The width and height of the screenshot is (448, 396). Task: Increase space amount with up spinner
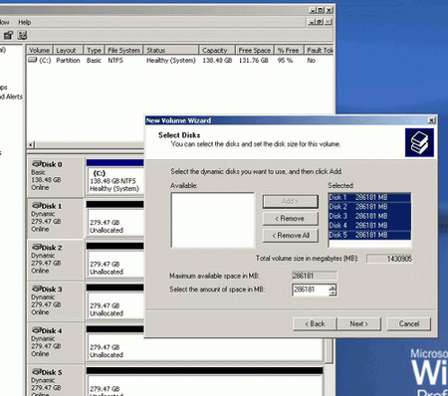[333, 287]
